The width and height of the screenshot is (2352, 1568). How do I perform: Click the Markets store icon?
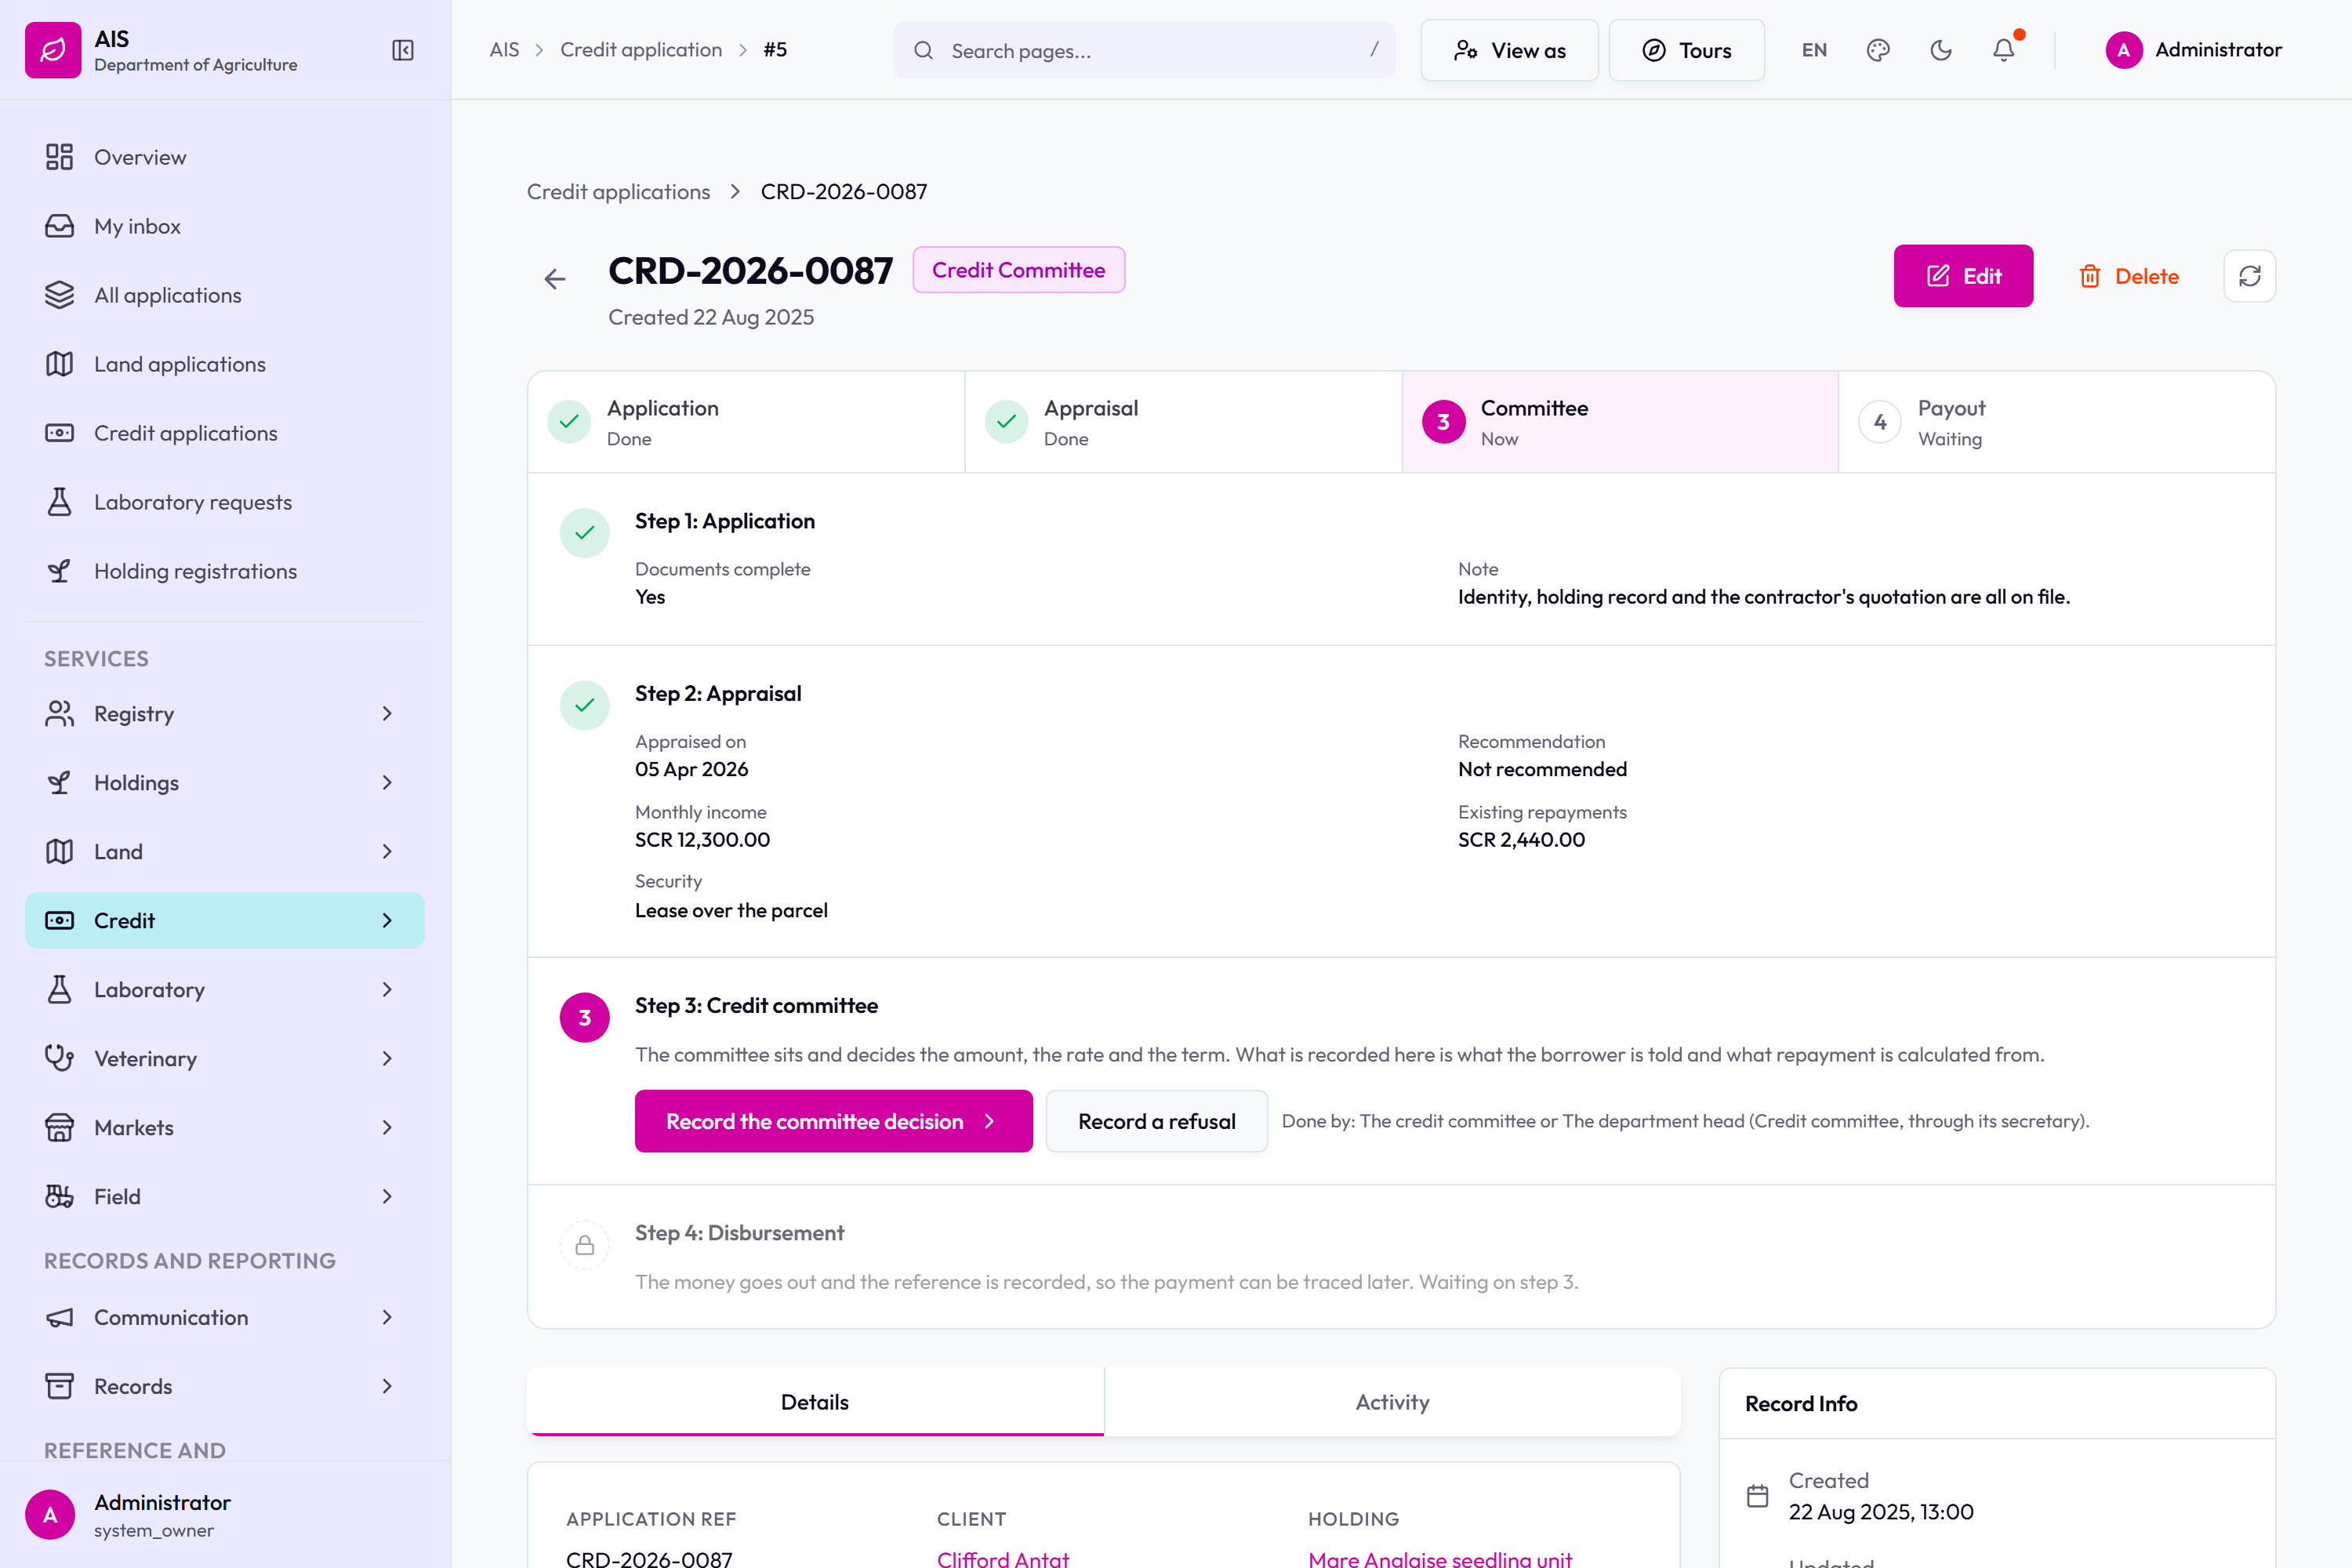tap(59, 1128)
